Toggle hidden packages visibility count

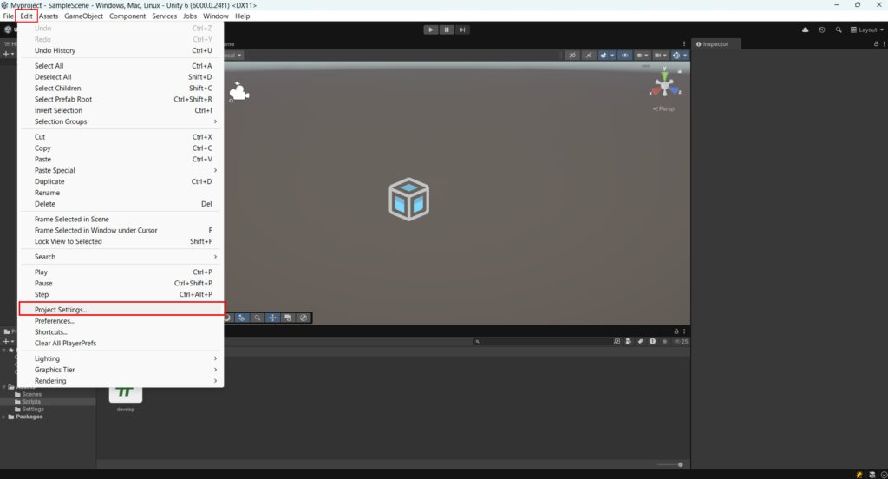[x=682, y=342]
